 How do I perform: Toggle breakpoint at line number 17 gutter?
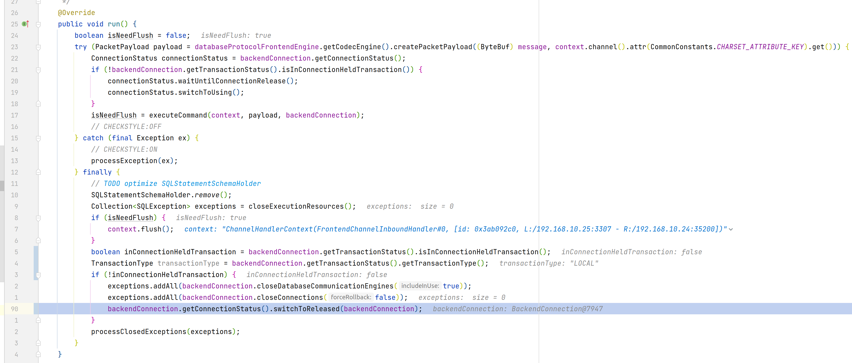15,115
